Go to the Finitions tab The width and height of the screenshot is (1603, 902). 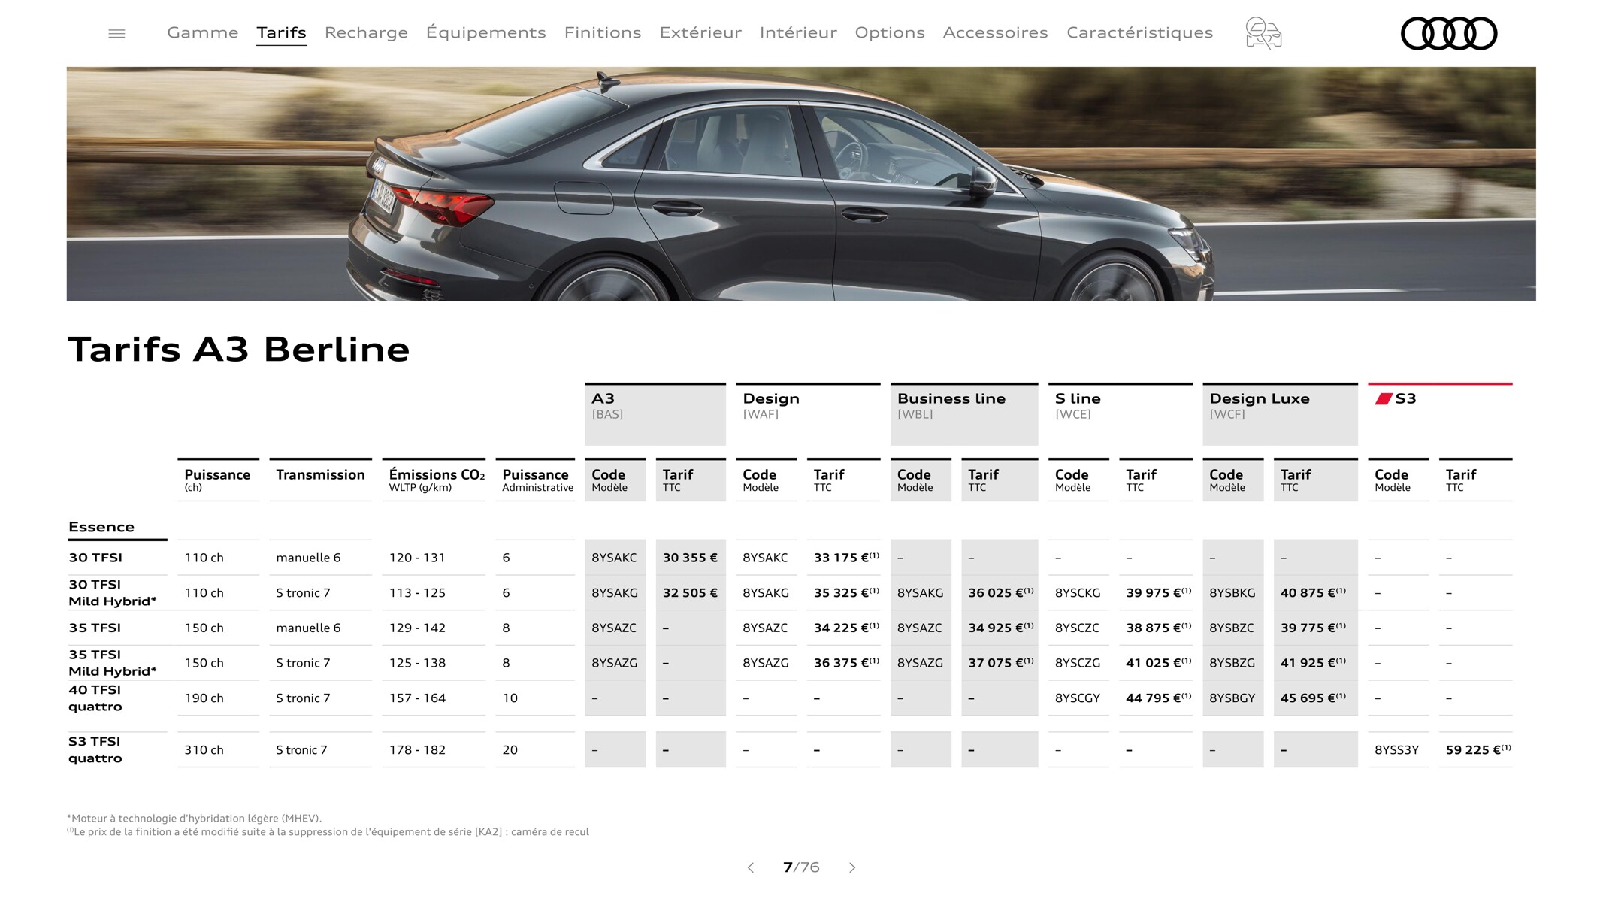click(x=603, y=32)
